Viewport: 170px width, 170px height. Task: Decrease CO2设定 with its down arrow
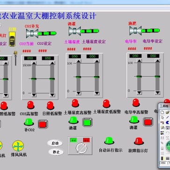click(x=52, y=95)
